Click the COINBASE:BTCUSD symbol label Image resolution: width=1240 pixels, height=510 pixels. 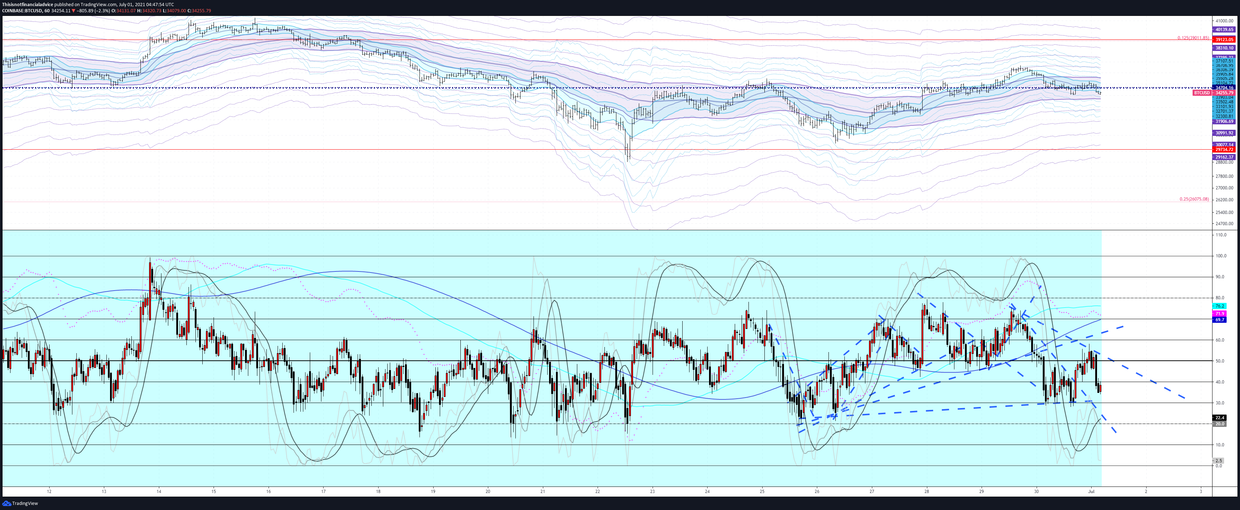22,10
